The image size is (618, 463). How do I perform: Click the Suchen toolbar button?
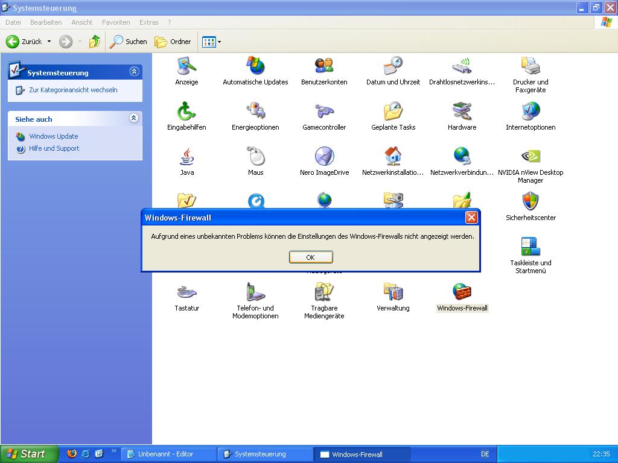128,42
